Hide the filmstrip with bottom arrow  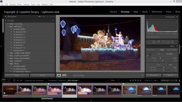(91, 101)
